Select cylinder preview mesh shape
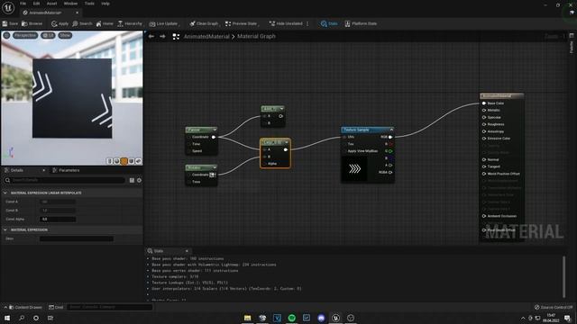The height and width of the screenshot is (324, 577). point(110,161)
